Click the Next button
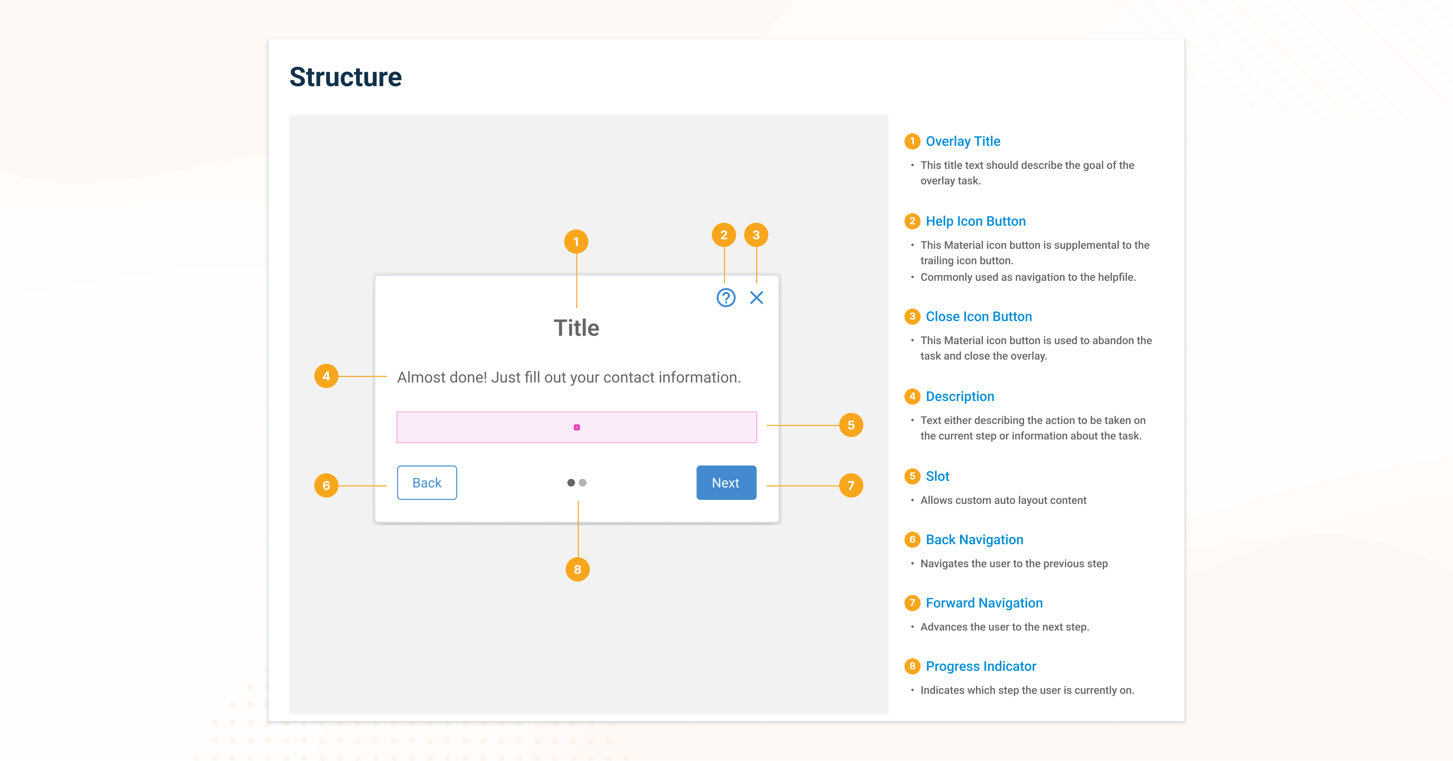 pyautogui.click(x=726, y=482)
